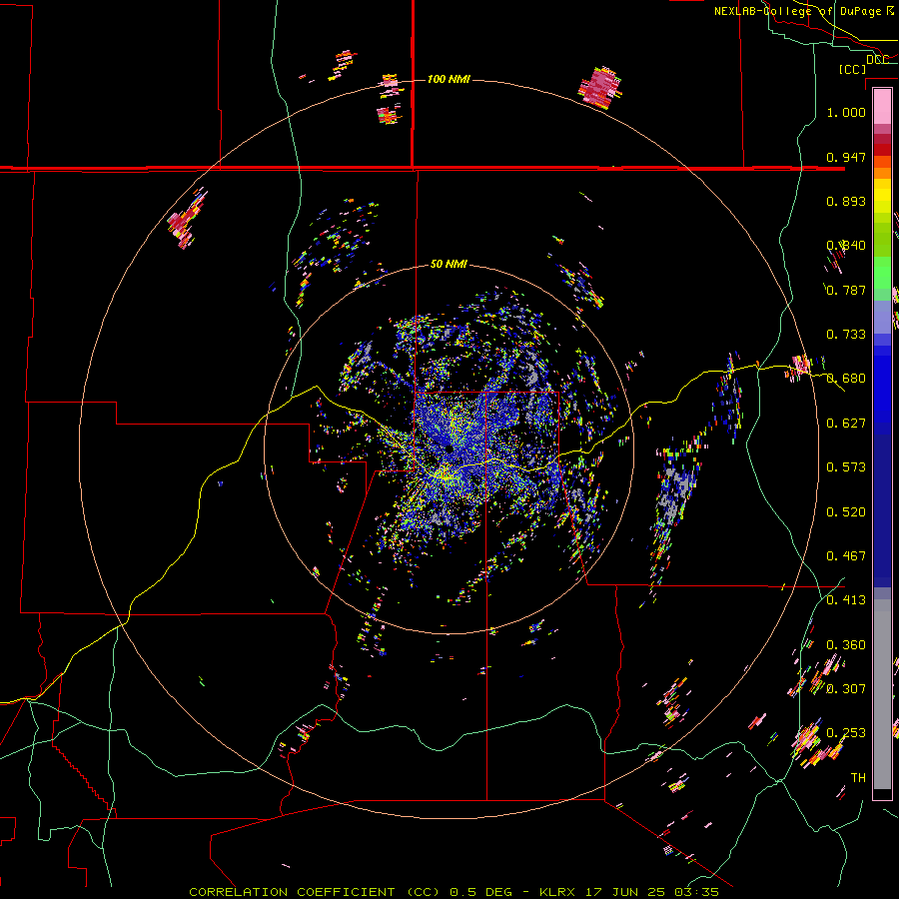Select the 0.520 scale label
The image size is (899, 899).
tap(846, 512)
